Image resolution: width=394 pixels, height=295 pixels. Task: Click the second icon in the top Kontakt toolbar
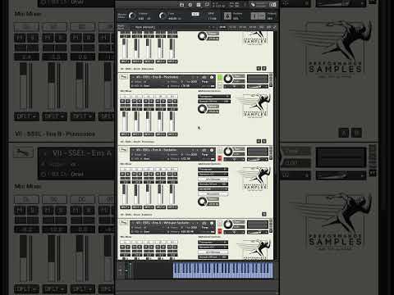tap(190, 5)
